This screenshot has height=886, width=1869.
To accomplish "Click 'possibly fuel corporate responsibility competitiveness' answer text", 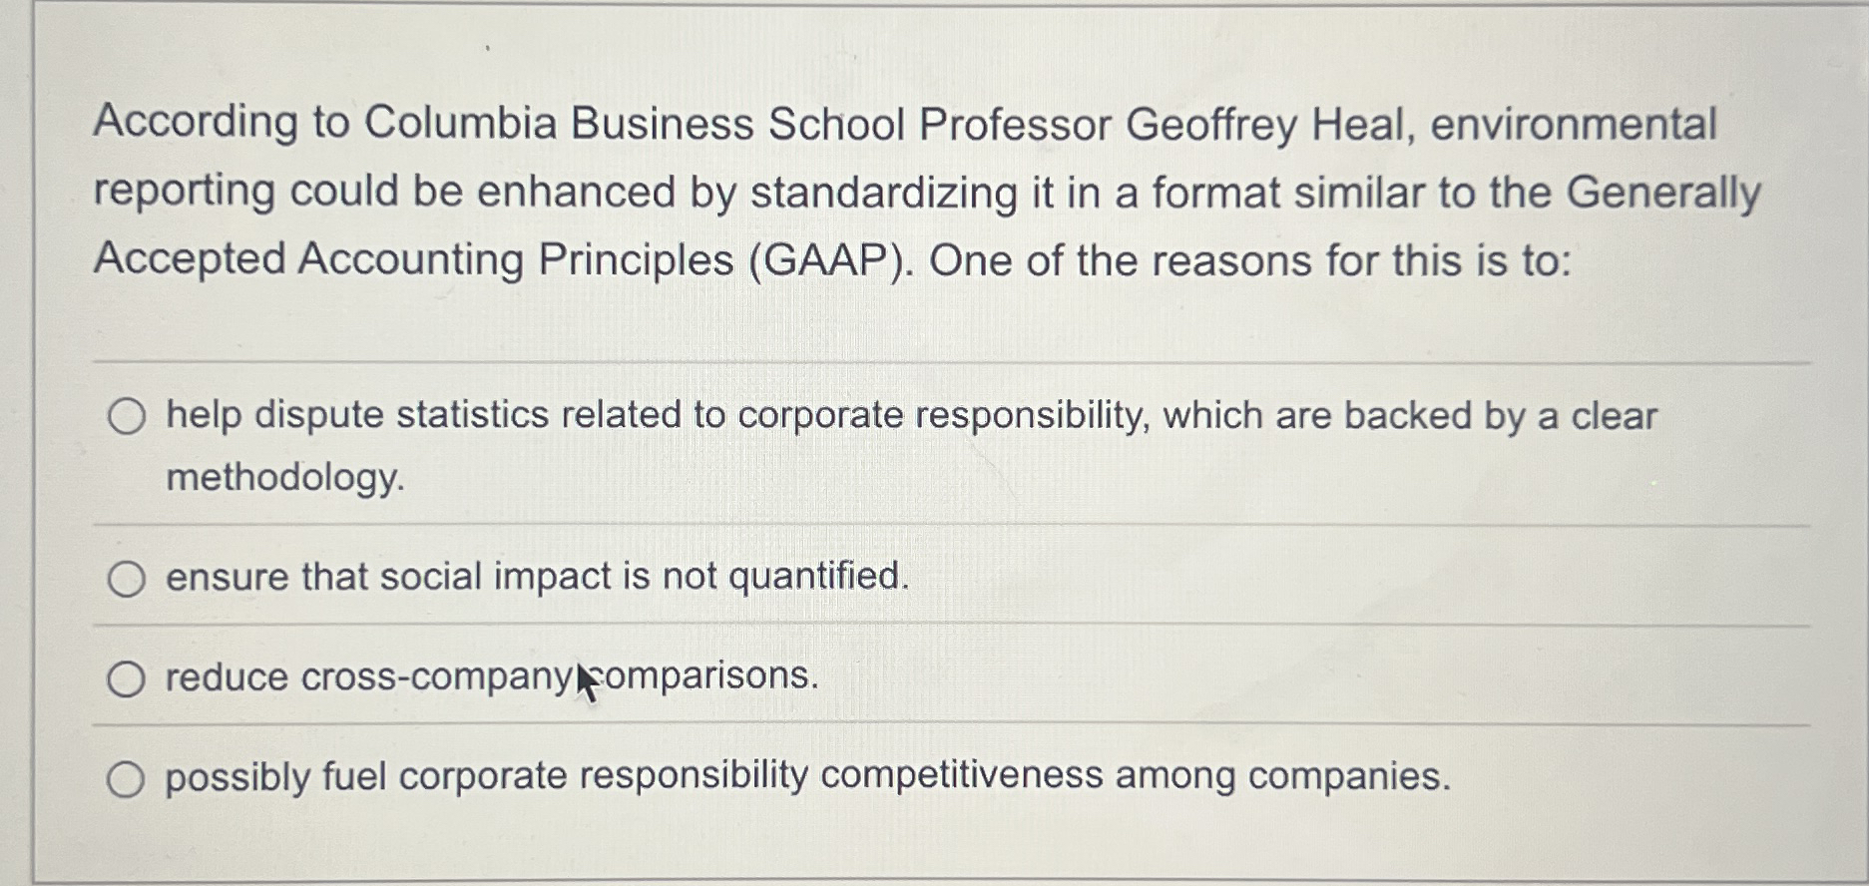I will [635, 776].
